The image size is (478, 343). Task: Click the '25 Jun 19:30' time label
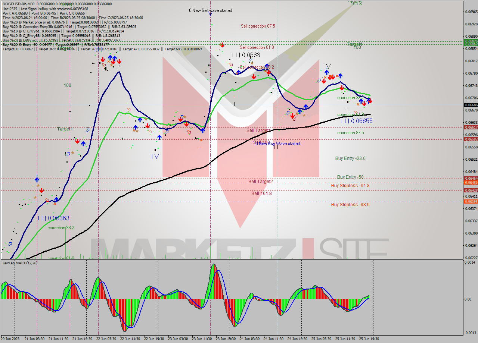point(369,339)
